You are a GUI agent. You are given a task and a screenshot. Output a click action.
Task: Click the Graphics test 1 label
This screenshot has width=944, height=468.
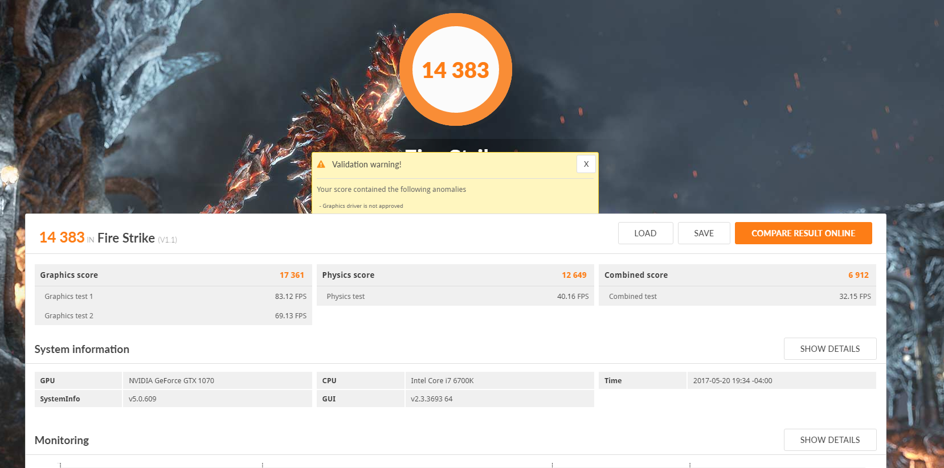tap(69, 297)
